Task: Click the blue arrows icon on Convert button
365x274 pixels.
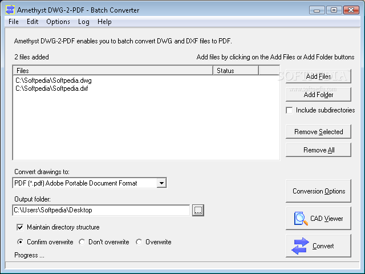Action: 300,246
